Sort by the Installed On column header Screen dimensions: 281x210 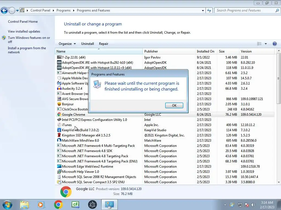pyautogui.click(x=206, y=51)
